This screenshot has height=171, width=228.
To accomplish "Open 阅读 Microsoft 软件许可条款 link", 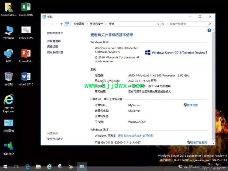I will pyautogui.click(x=136, y=136).
